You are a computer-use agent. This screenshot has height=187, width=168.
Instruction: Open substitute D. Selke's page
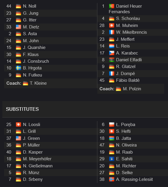tap(124, 173)
